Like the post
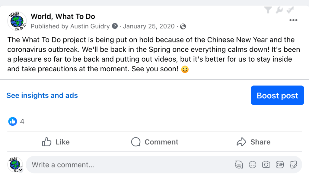 pos(56,142)
